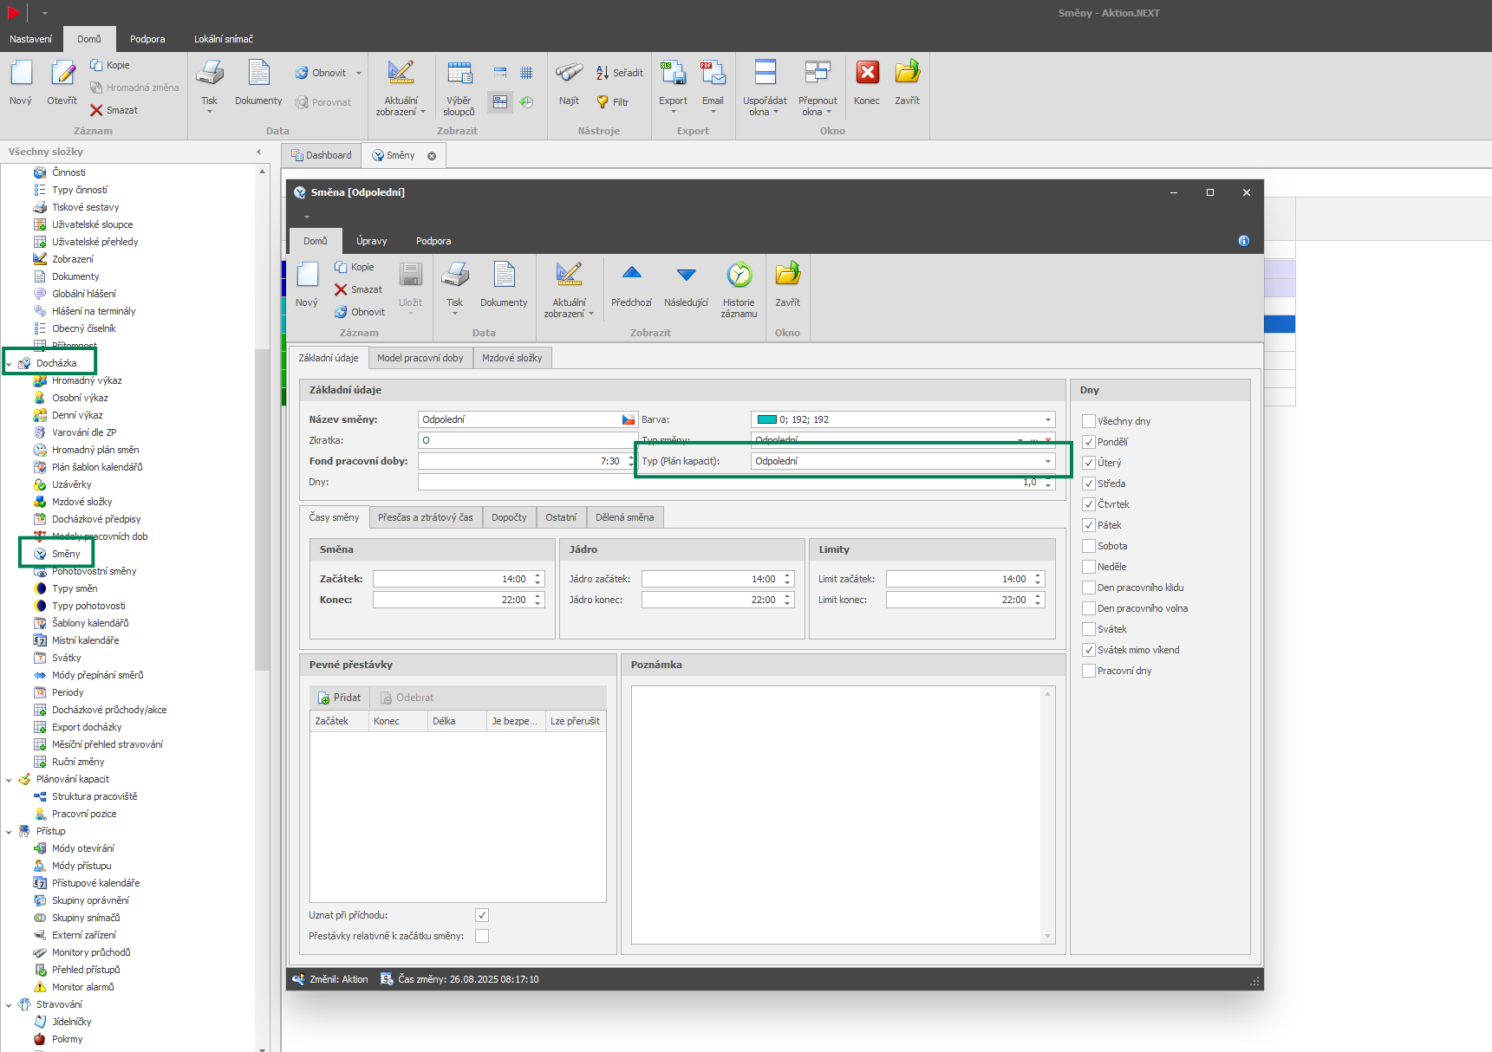Click the Předchozí up arrow icon
1492x1052 pixels.
tap(631, 275)
